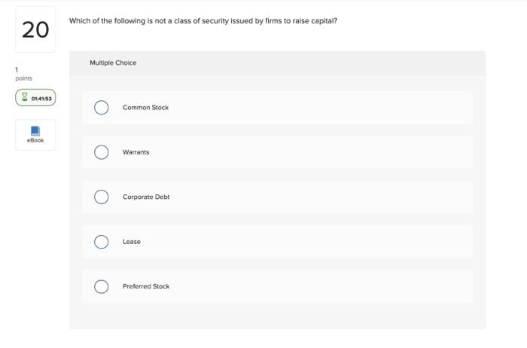
Task: Click the 1 points label
Action: (x=23, y=75)
